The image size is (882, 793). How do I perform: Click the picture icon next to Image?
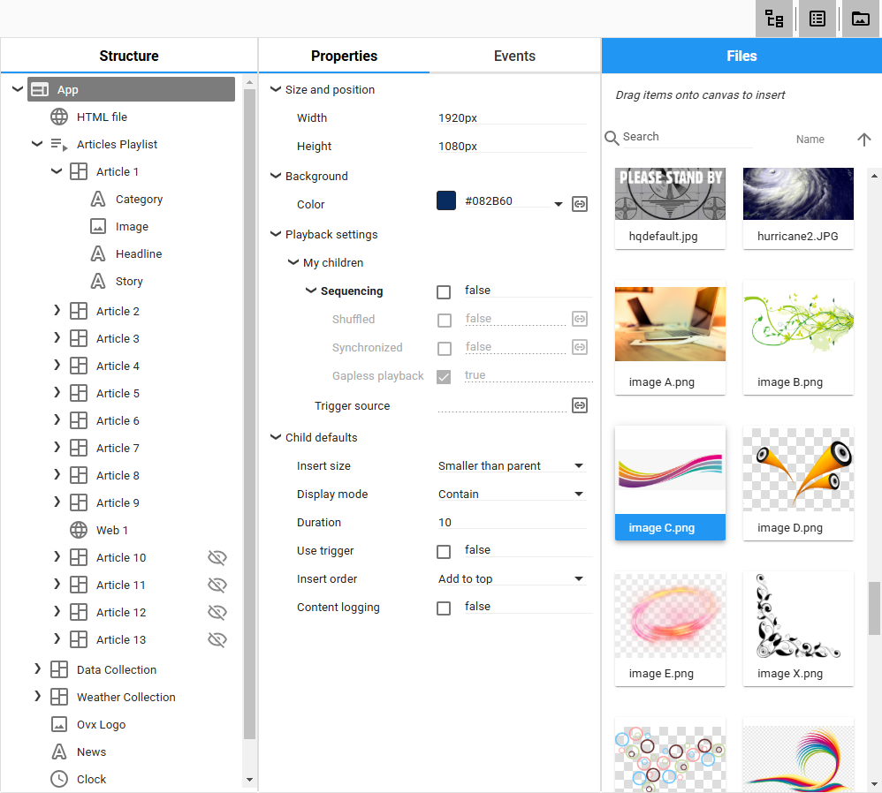98,226
